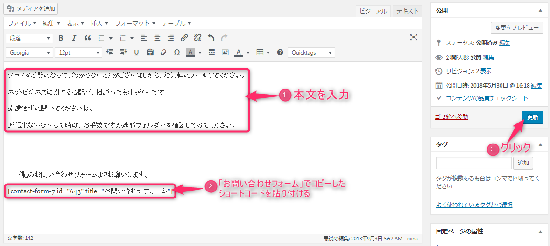Switch to the ビジュアル editor tab
Viewport: 550px width, 246px height.
[x=373, y=11]
